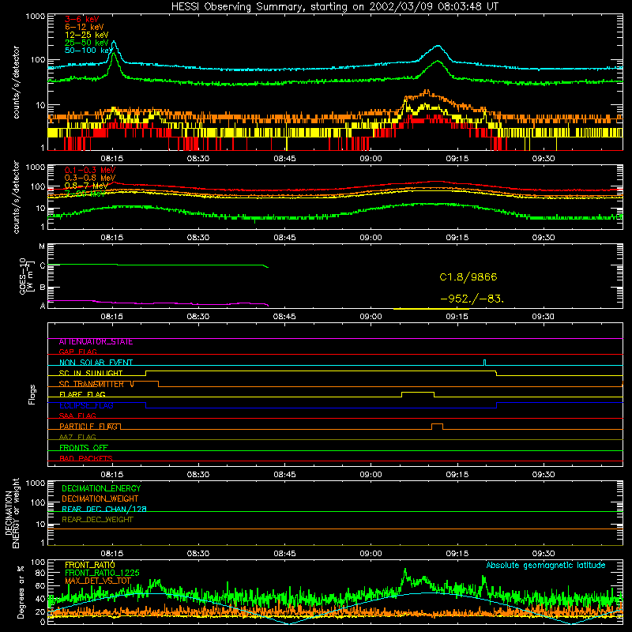This screenshot has width=632, height=632.
Task: Select the SC_IN_SUNLIGHT flag label
Action: [x=91, y=373]
